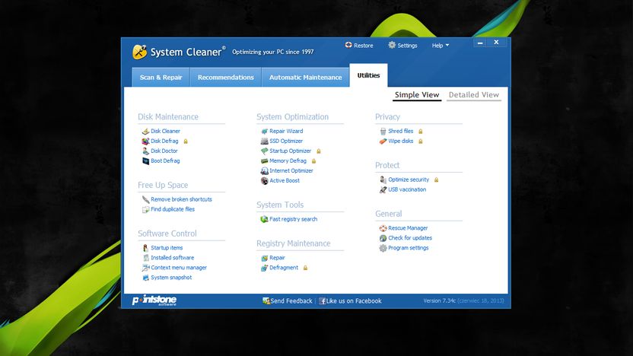Click the Fast registry search icon
633x356 pixels.
pos(265,219)
